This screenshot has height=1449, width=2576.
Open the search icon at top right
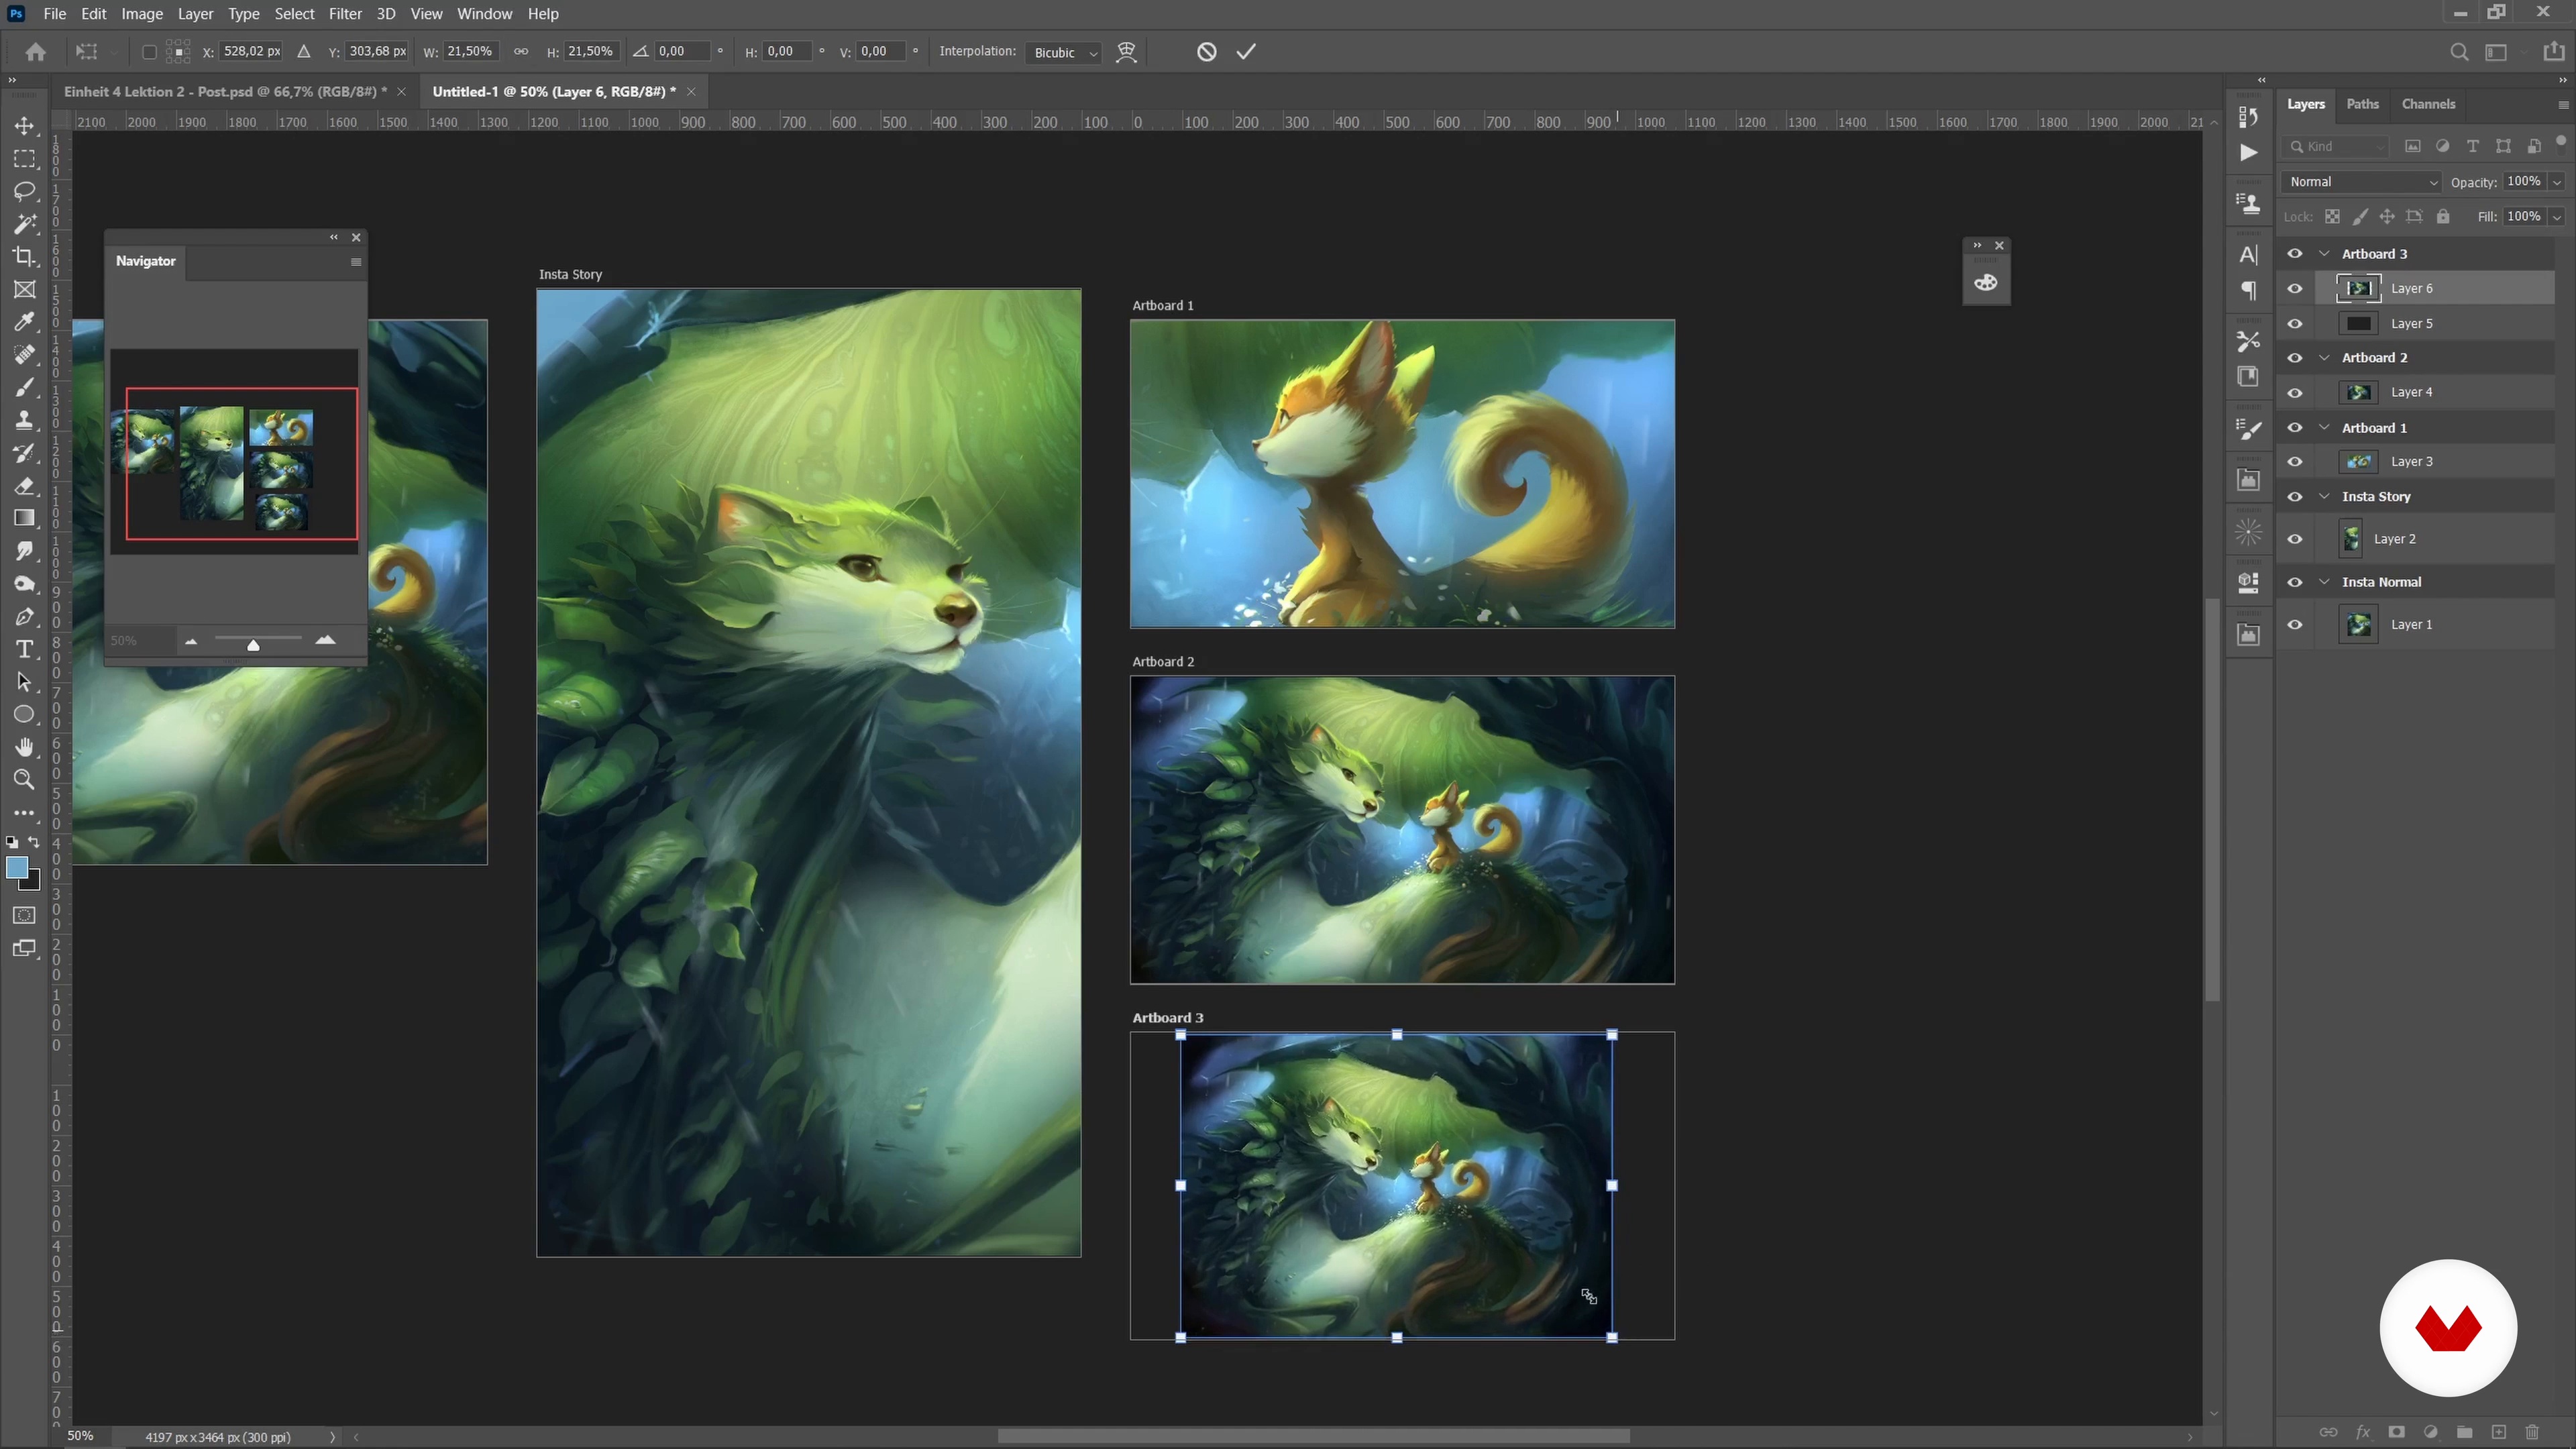(2459, 52)
